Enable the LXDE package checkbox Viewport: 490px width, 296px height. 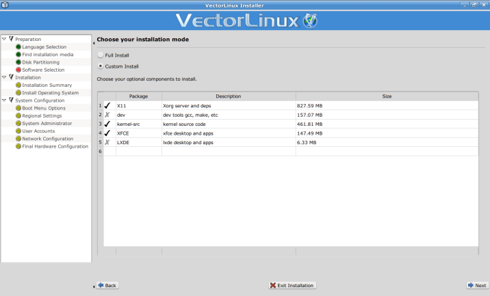coord(107,142)
